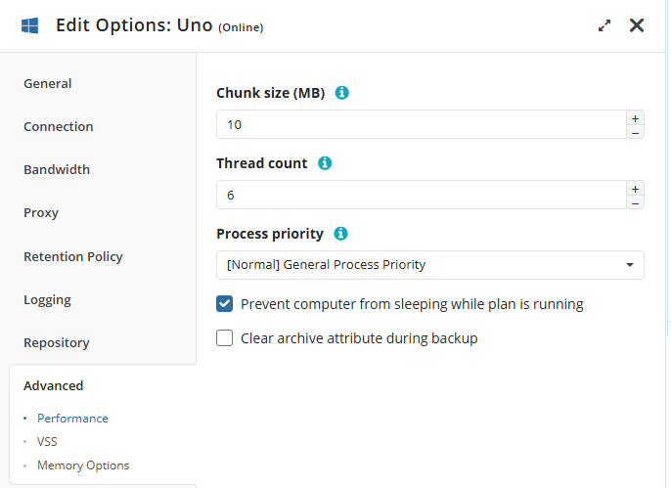Viewport: 671px width, 488px height.
Task: Open Memory Options under Advanced
Action: [x=83, y=466]
